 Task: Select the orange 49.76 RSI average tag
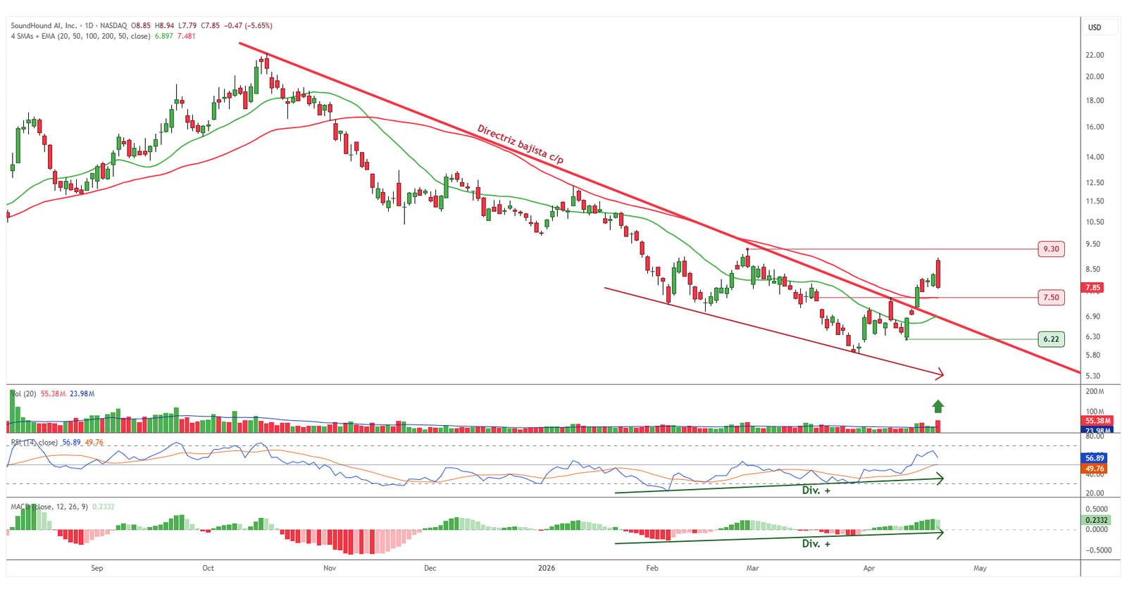(1095, 468)
